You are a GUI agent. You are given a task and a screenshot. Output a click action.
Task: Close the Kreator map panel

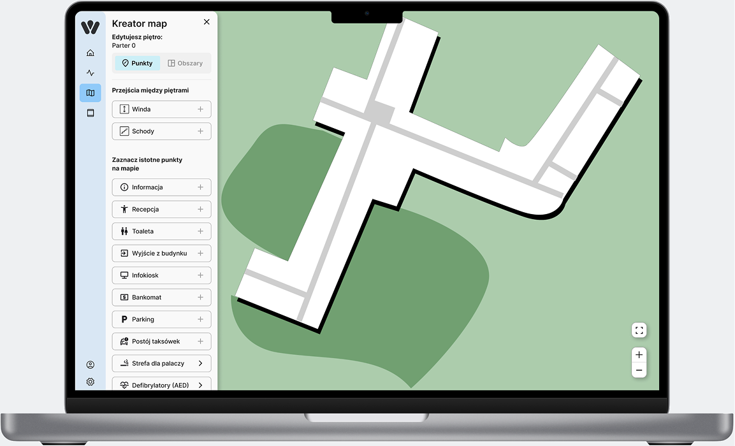click(207, 22)
